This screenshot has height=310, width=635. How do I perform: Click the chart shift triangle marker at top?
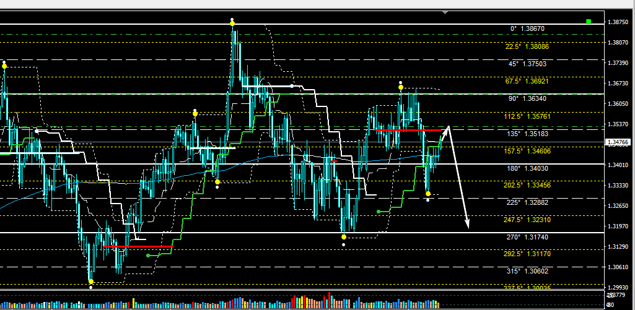[445, 12]
